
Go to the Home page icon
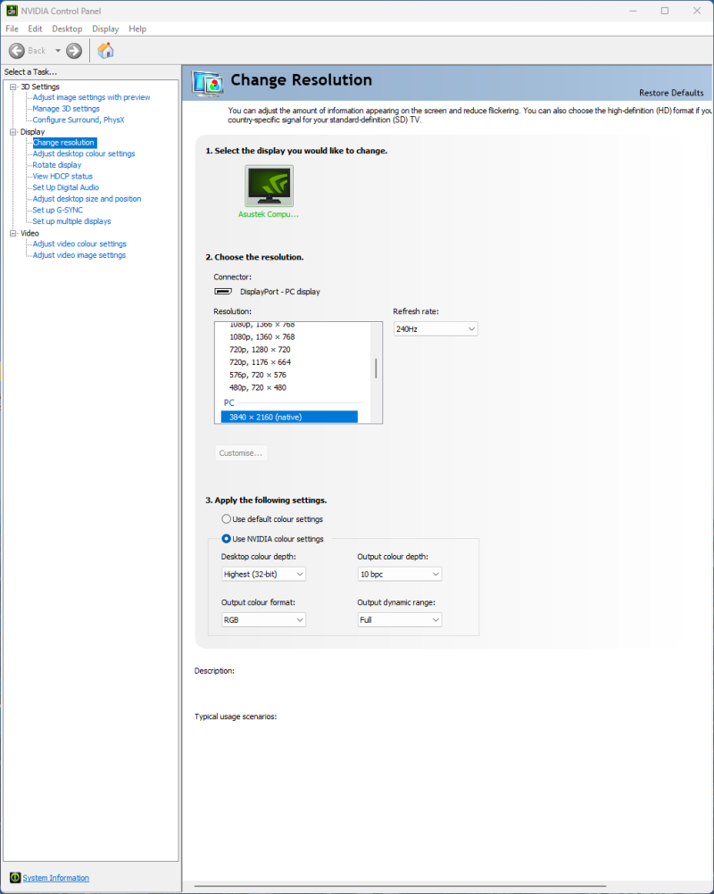[105, 51]
